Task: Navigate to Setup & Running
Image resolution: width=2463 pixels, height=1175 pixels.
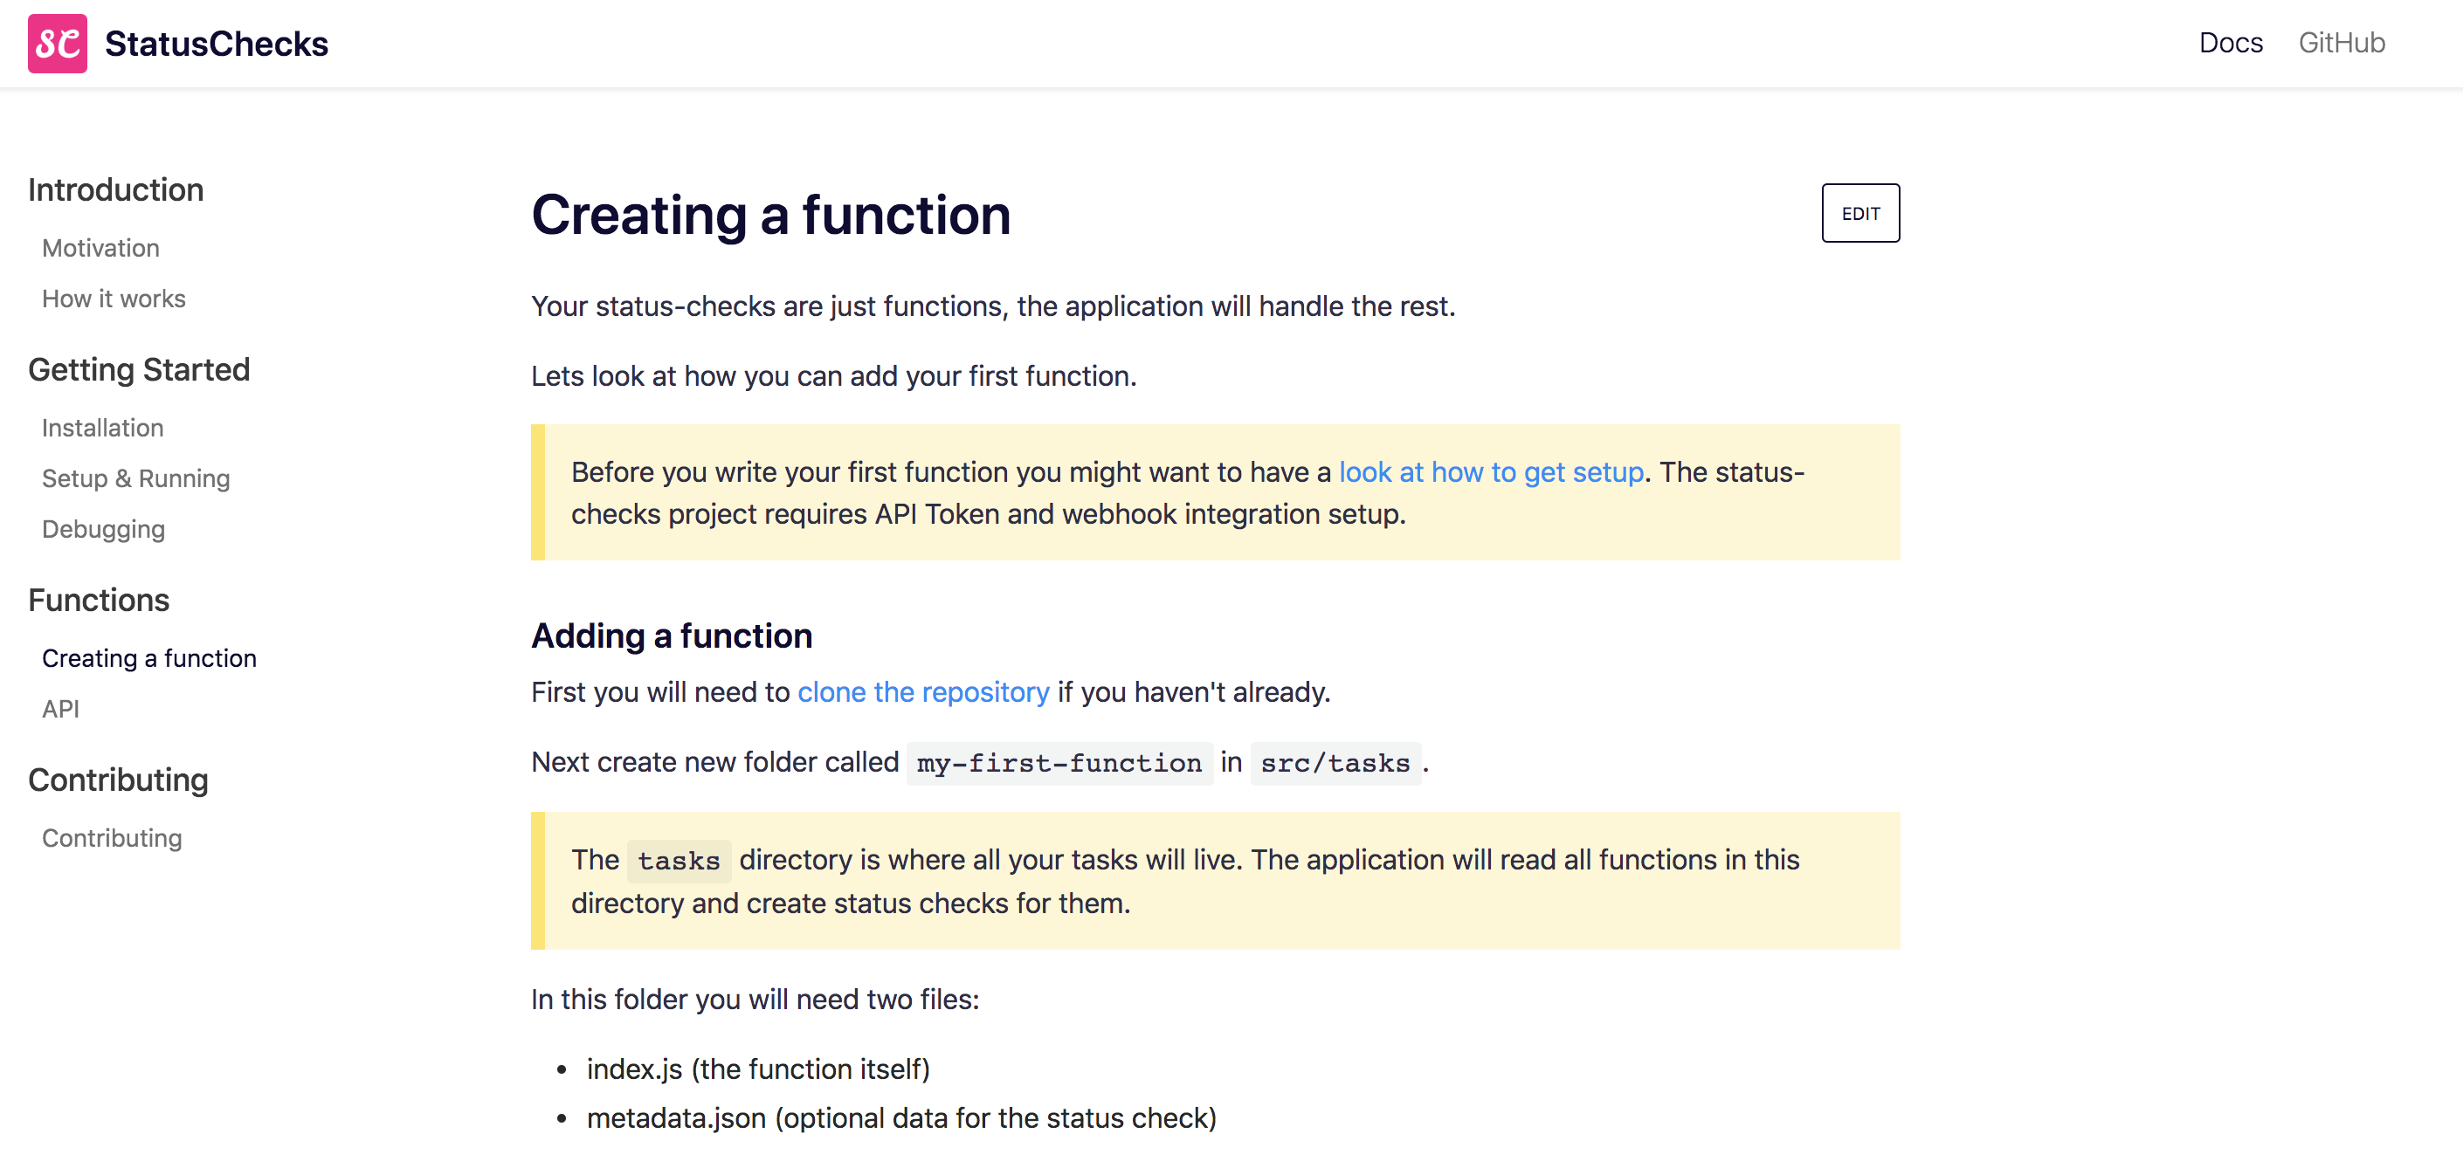Action: [x=135, y=478]
